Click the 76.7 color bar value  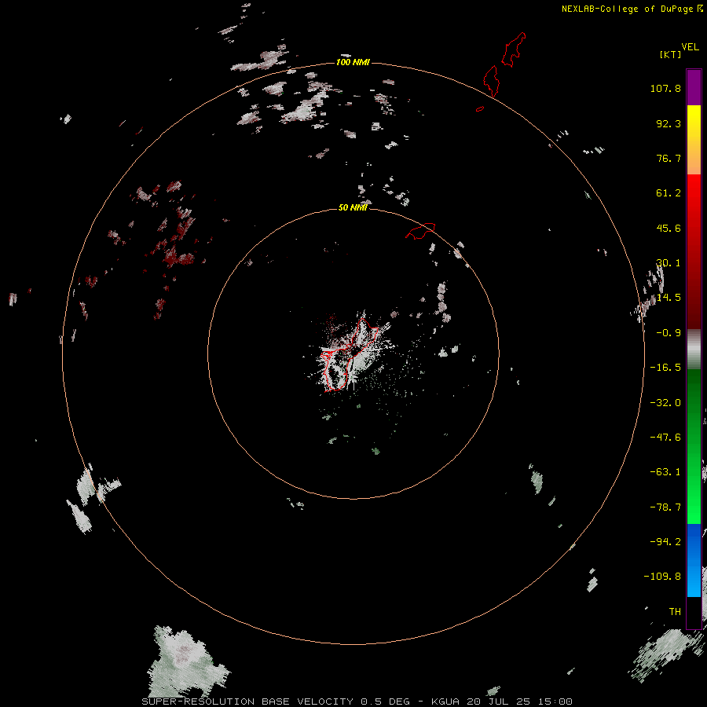click(x=669, y=158)
